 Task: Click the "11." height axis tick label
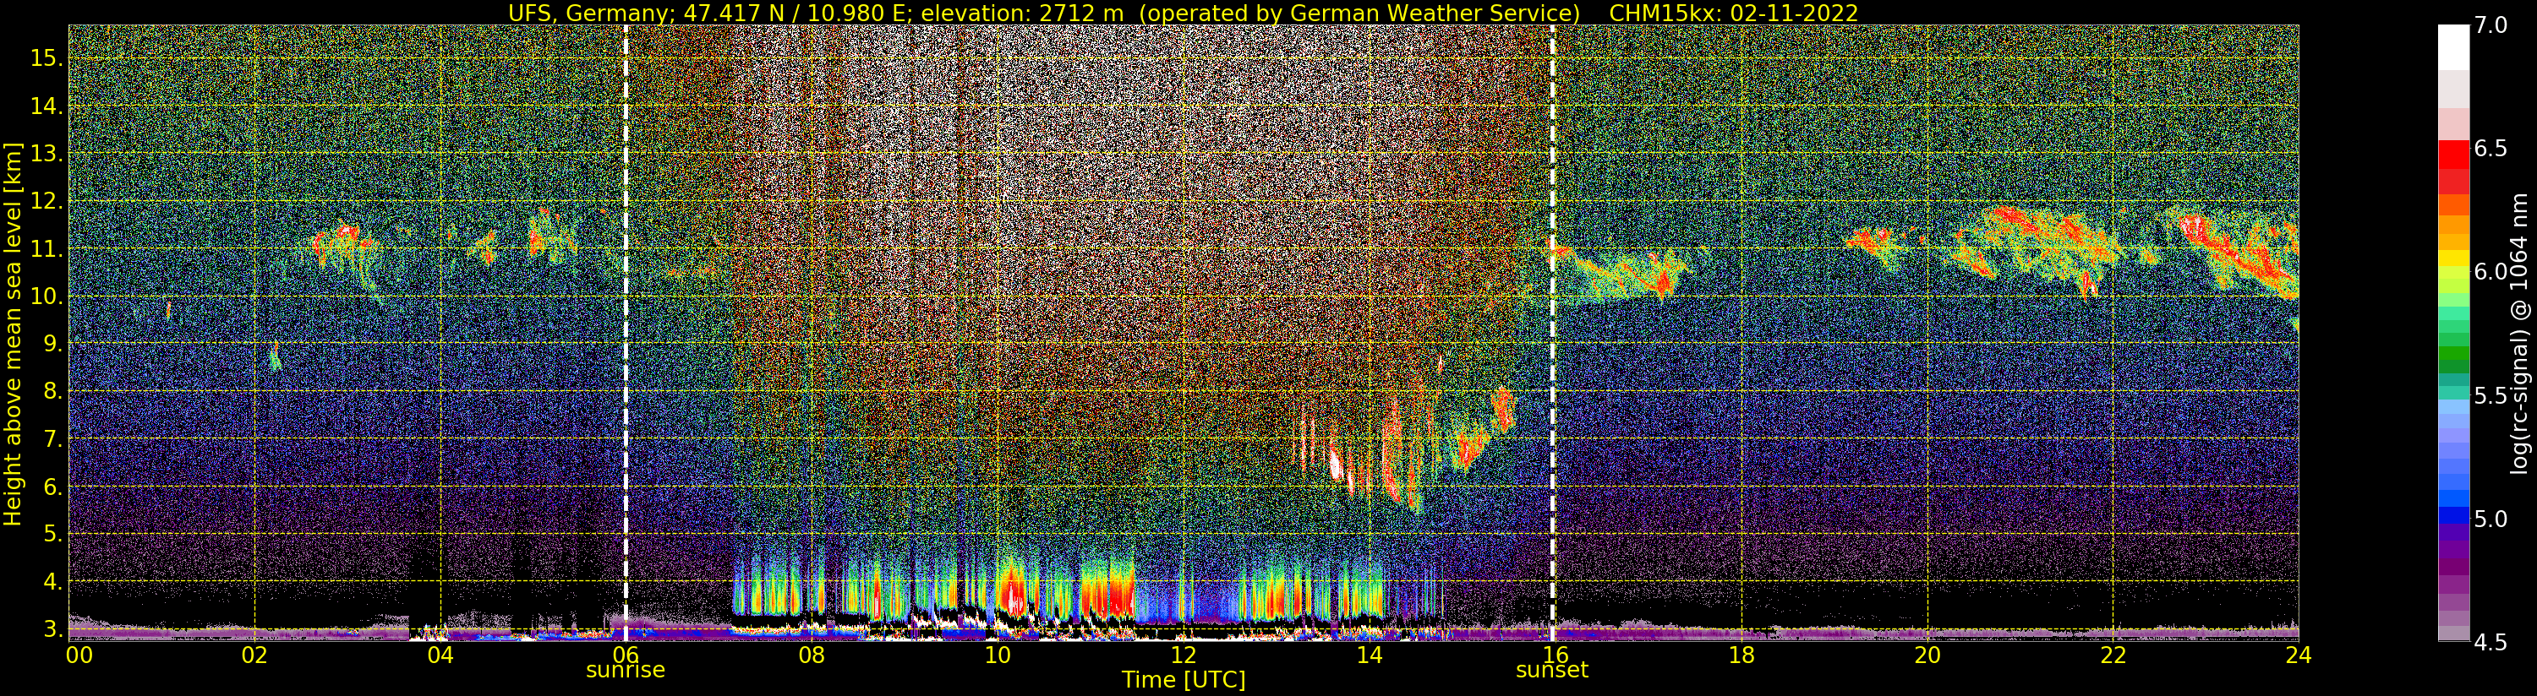click(46, 249)
